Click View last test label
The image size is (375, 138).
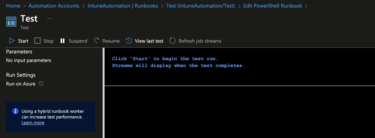(149, 41)
